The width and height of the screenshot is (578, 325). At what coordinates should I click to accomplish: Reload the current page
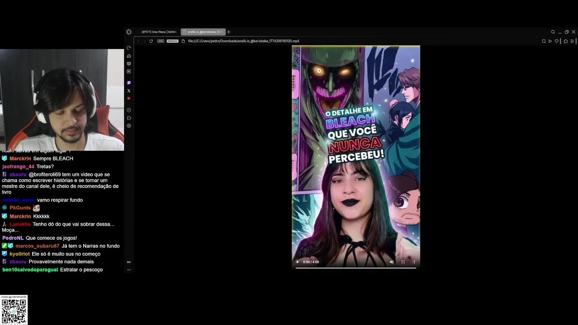151,41
